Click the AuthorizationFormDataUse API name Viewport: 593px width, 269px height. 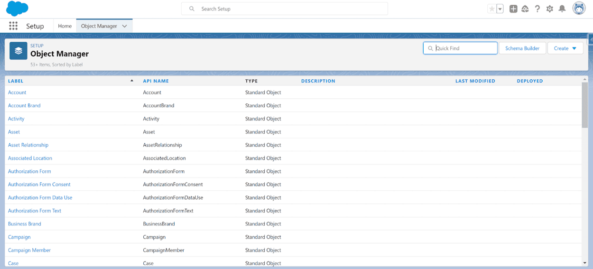(x=173, y=198)
